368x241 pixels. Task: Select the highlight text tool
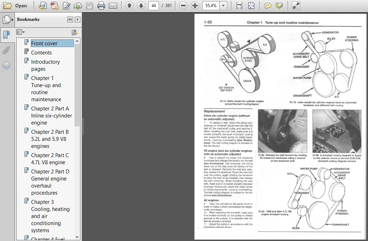279,6
